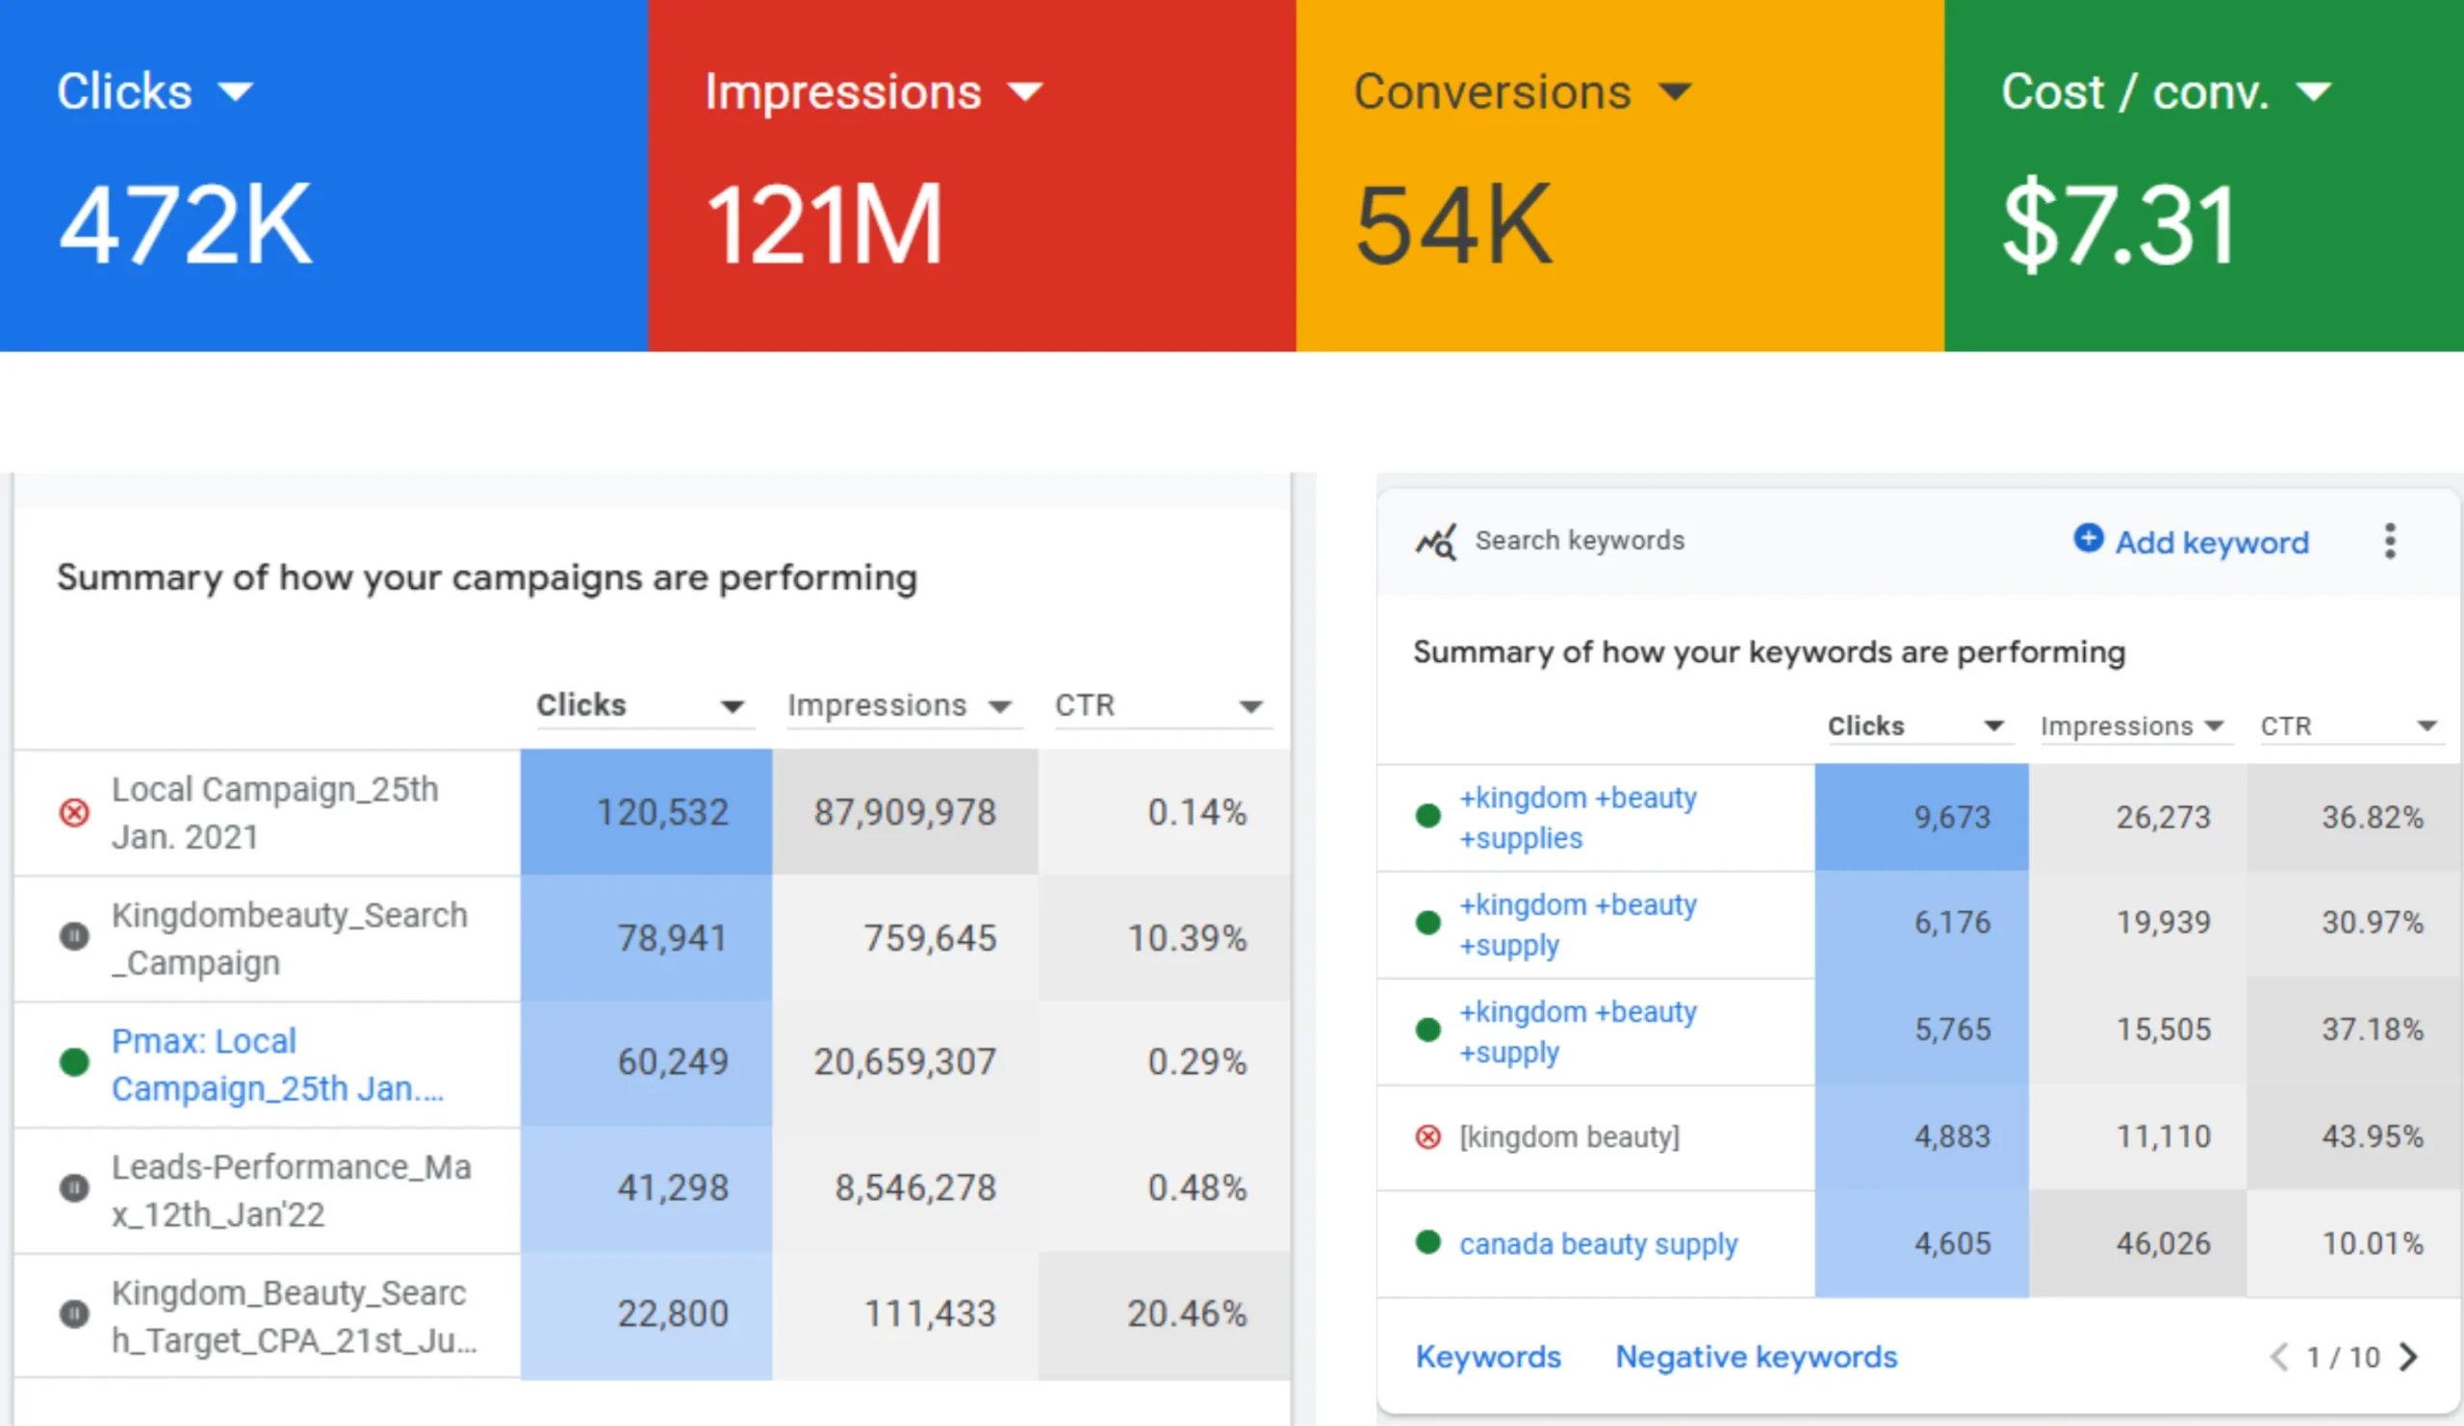Viewport: 2464px width, 1426px height.
Task: Go to previous keywords page arrow
Action: pyautogui.click(x=2279, y=1357)
